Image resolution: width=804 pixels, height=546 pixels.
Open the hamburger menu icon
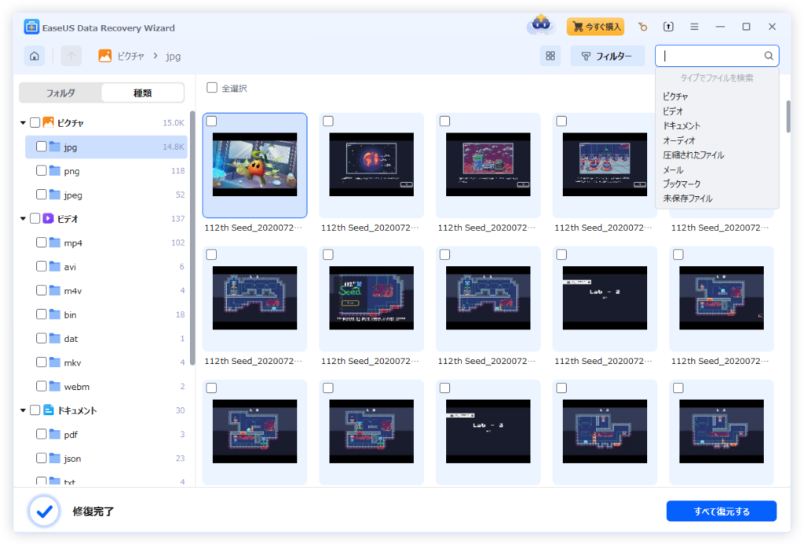(x=694, y=27)
